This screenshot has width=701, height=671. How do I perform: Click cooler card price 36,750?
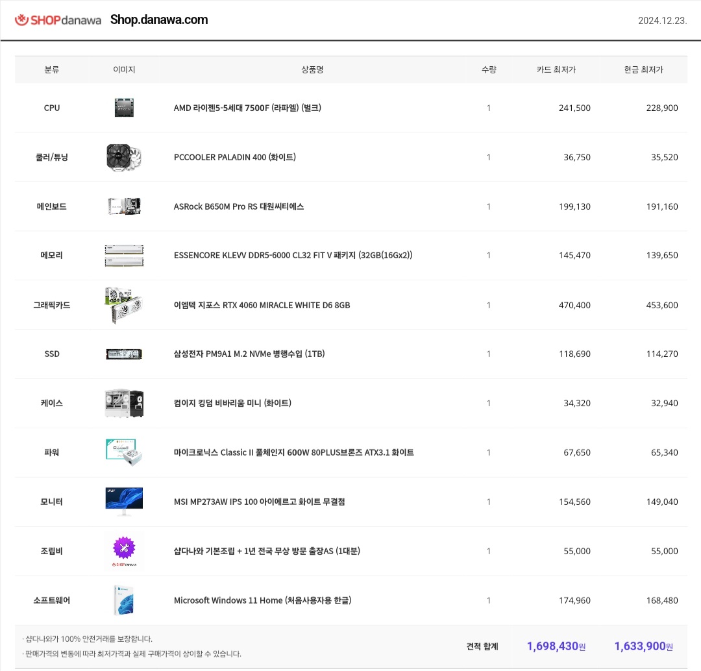577,157
